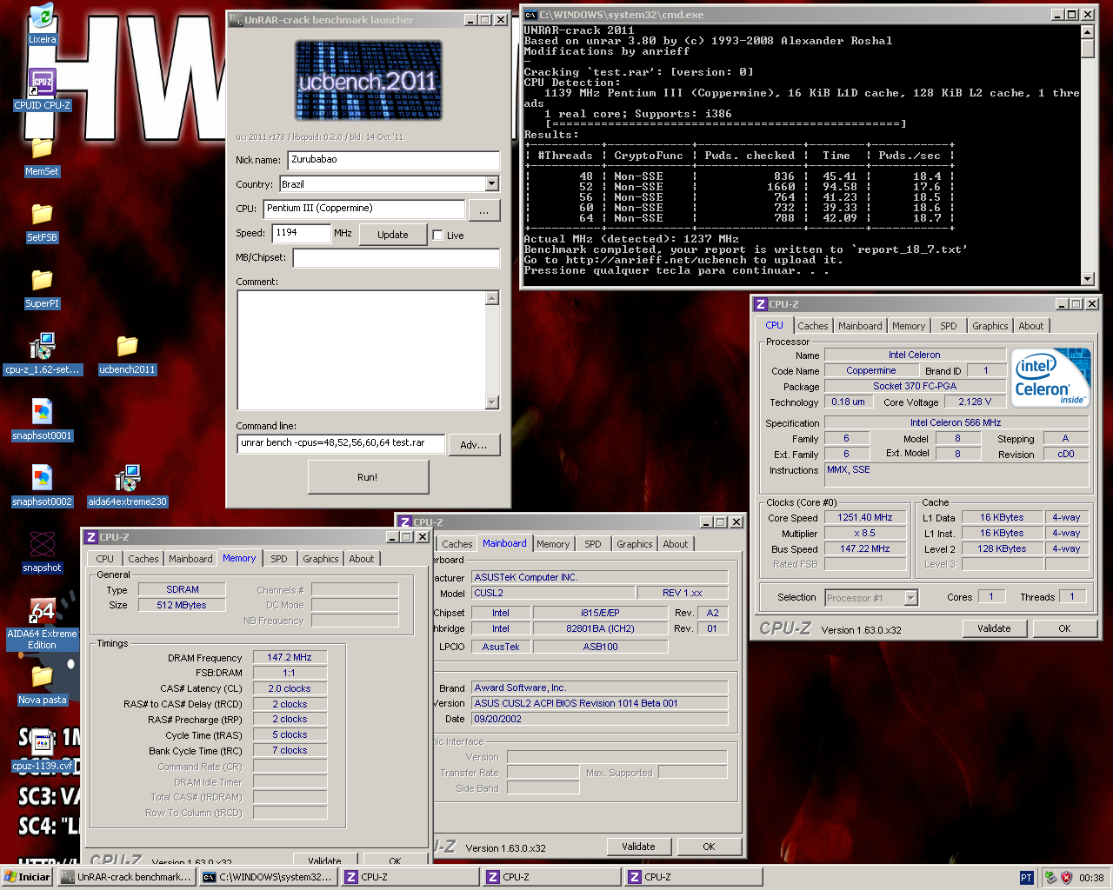1113x890 pixels.
Task: Switch to SPD tab in right CPU-Z
Action: pyautogui.click(x=949, y=326)
